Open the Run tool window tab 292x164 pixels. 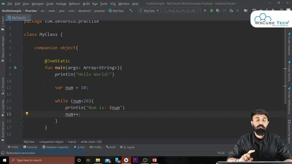(x=79, y=147)
